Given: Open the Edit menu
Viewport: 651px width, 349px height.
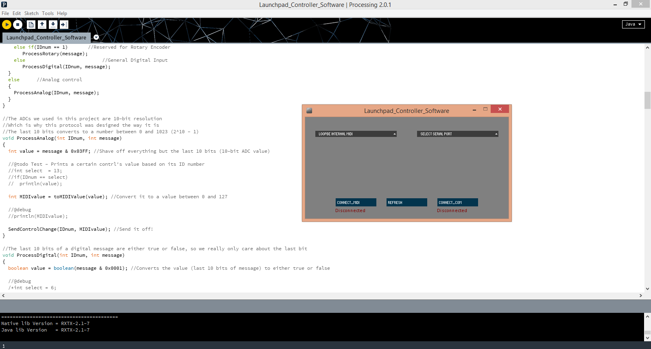Looking at the screenshot, I should [x=17, y=13].
